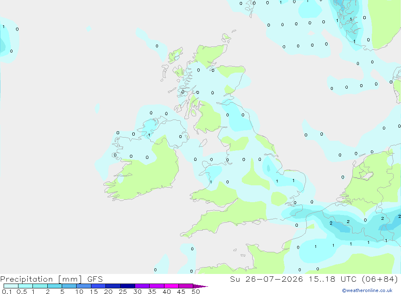Viewport: 401px width, 294px height.
Task: Click the '50' legend label
Action: [x=196, y=292]
